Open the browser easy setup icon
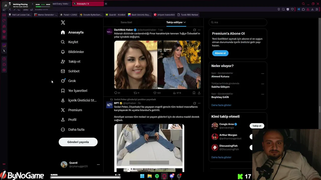Image resolution: width=321 pixels, height=180 pixels. click(x=317, y=9)
